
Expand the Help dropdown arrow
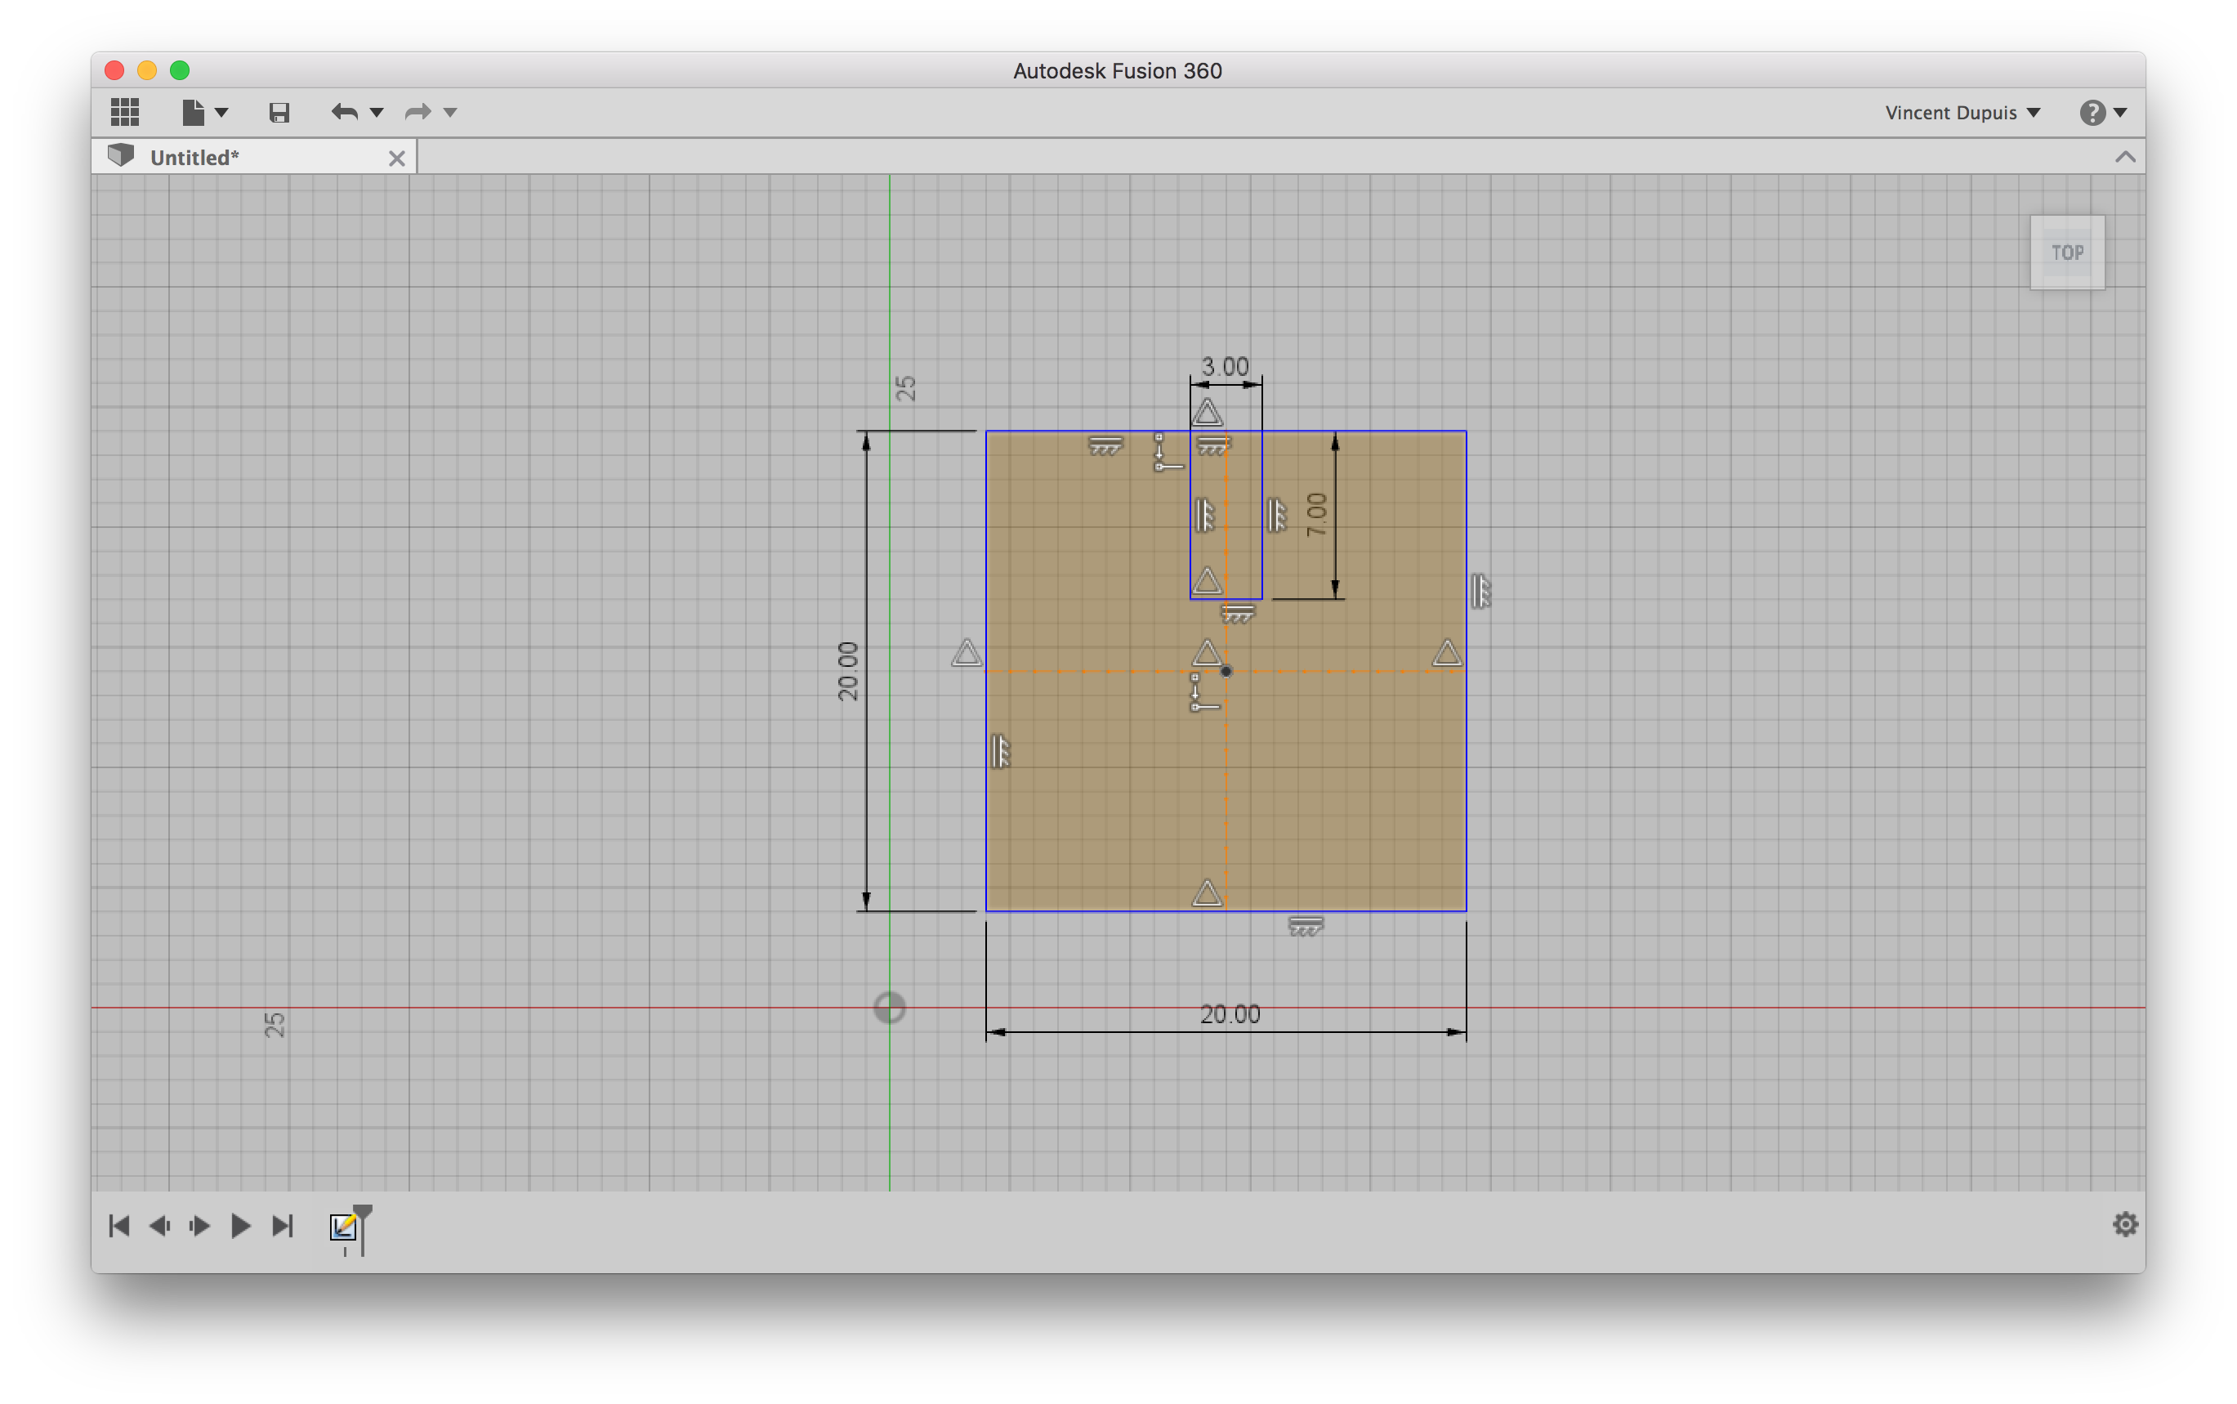point(2121,112)
